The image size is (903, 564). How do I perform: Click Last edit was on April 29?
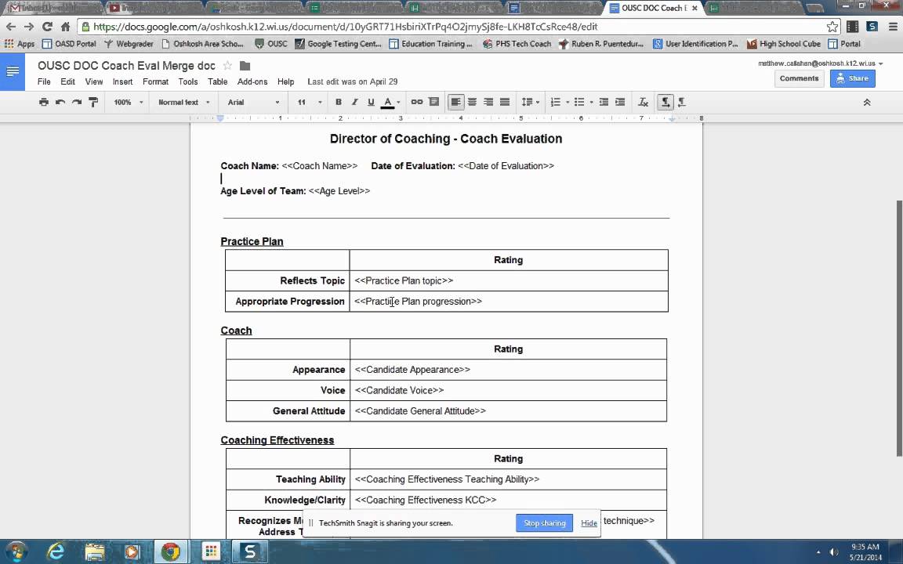pyautogui.click(x=353, y=81)
